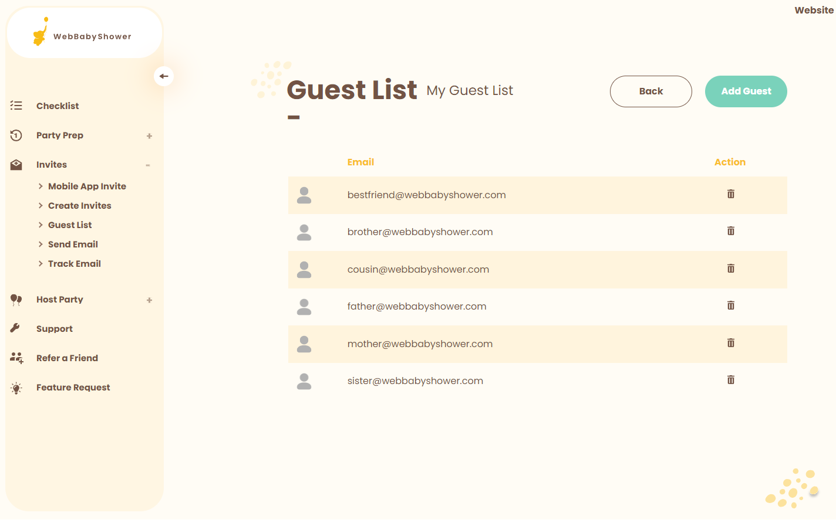Click the WebBabyShower elephant logo
The width and height of the screenshot is (836, 523).
tap(41, 33)
